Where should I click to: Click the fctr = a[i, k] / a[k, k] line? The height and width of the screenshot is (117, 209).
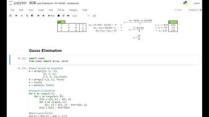tap(55, 99)
